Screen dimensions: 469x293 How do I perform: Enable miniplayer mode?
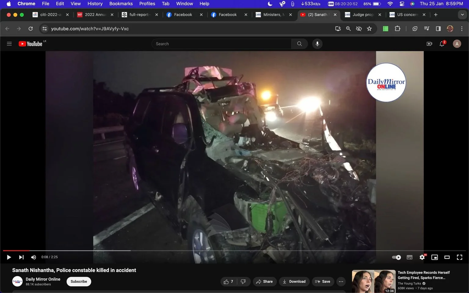tap(434, 257)
